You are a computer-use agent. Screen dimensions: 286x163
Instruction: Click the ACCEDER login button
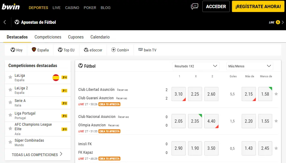(216, 6)
